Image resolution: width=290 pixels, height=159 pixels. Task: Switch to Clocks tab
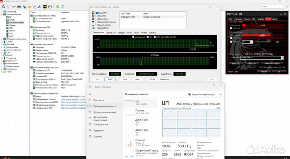click(137, 33)
